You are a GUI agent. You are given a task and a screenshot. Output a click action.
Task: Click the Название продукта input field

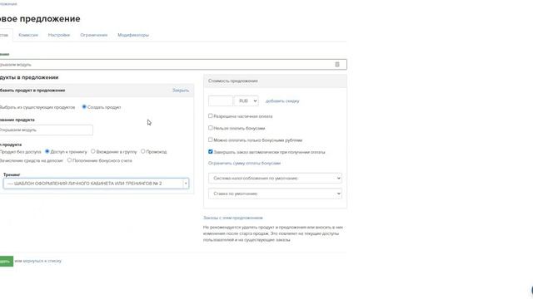click(x=46, y=130)
